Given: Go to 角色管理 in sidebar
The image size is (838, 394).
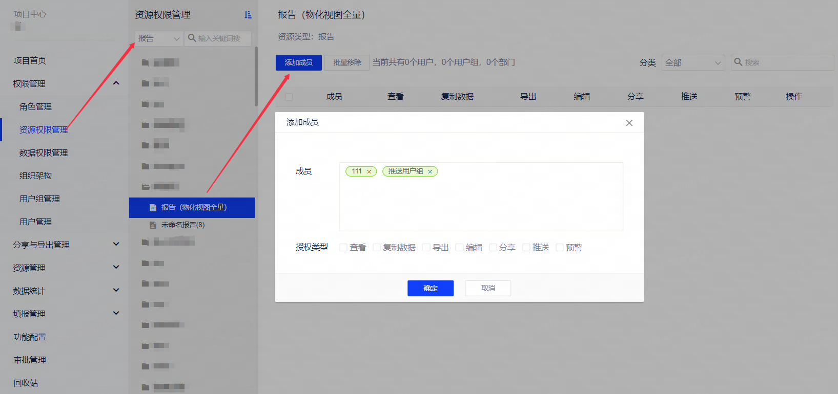Looking at the screenshot, I should (35, 106).
